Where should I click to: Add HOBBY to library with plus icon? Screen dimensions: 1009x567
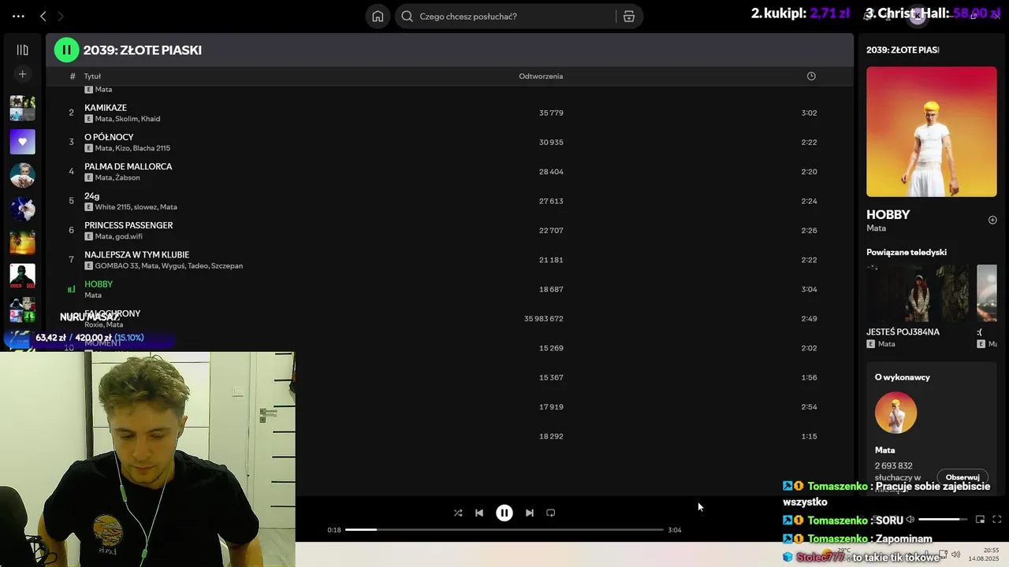[x=992, y=220]
